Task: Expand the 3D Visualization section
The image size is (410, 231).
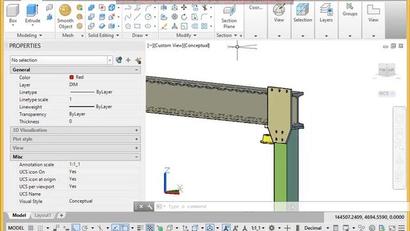Action: [x=136, y=130]
